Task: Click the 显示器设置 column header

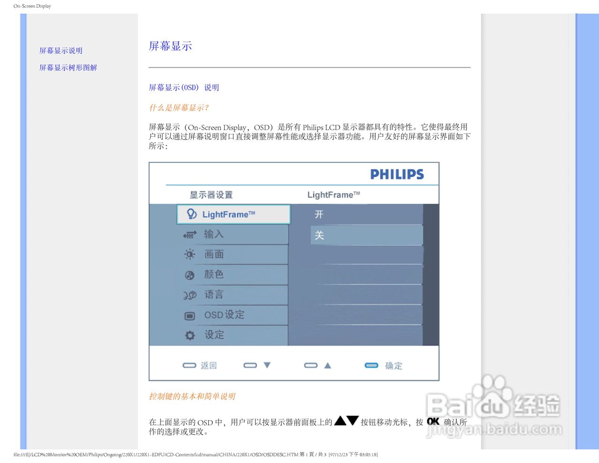Action: coord(211,195)
